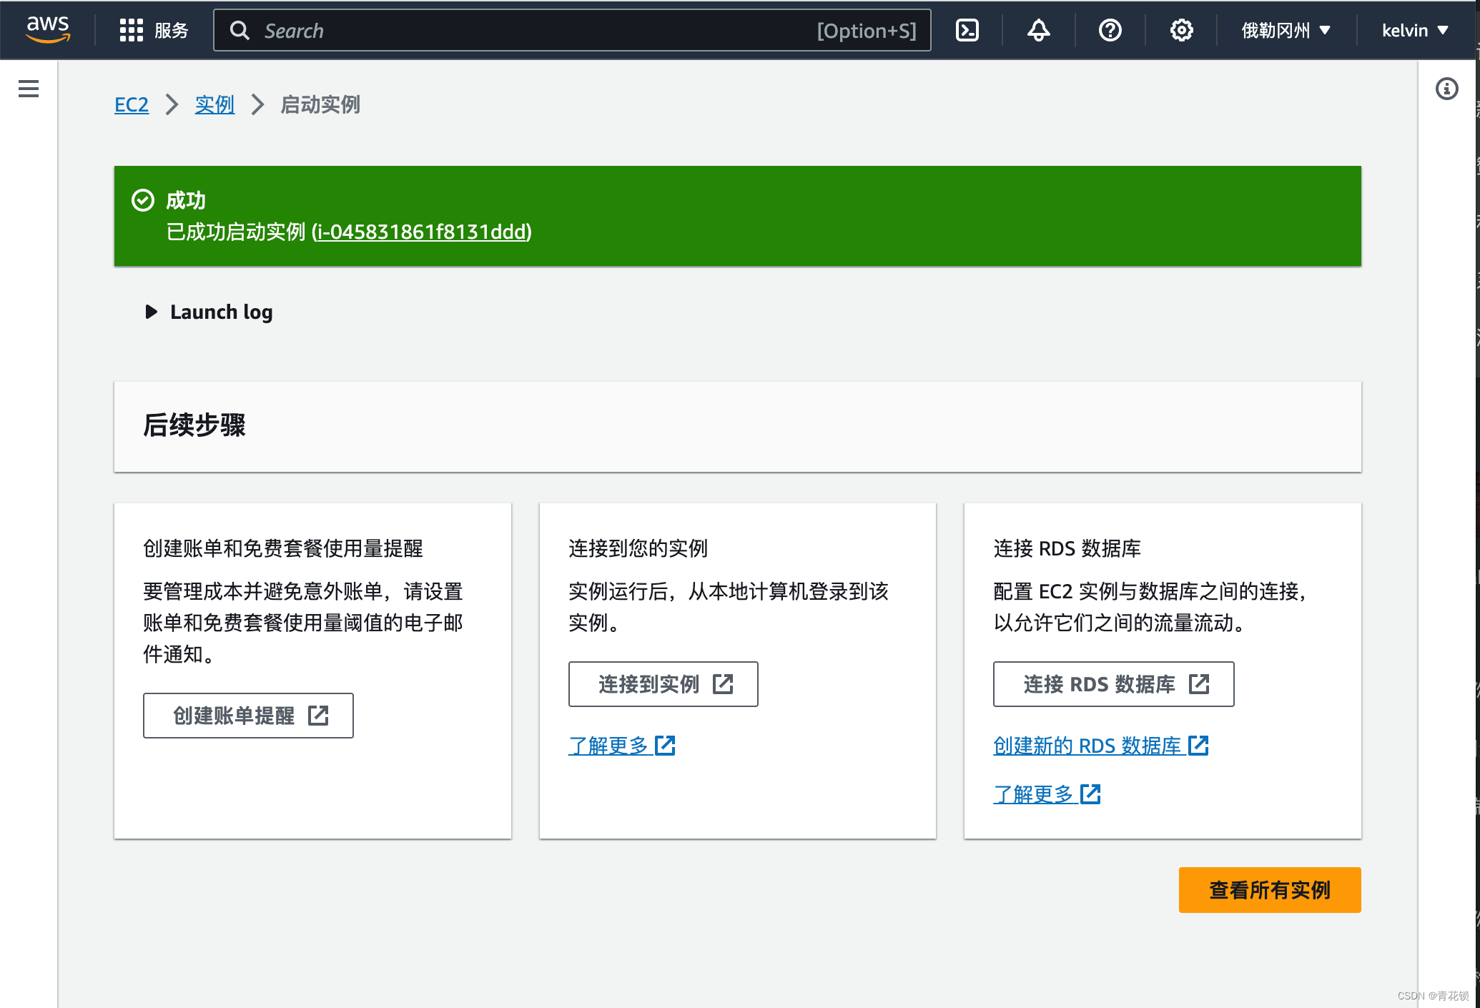Click the 连接到您的实例 card title
This screenshot has height=1008, width=1480.
[638, 548]
